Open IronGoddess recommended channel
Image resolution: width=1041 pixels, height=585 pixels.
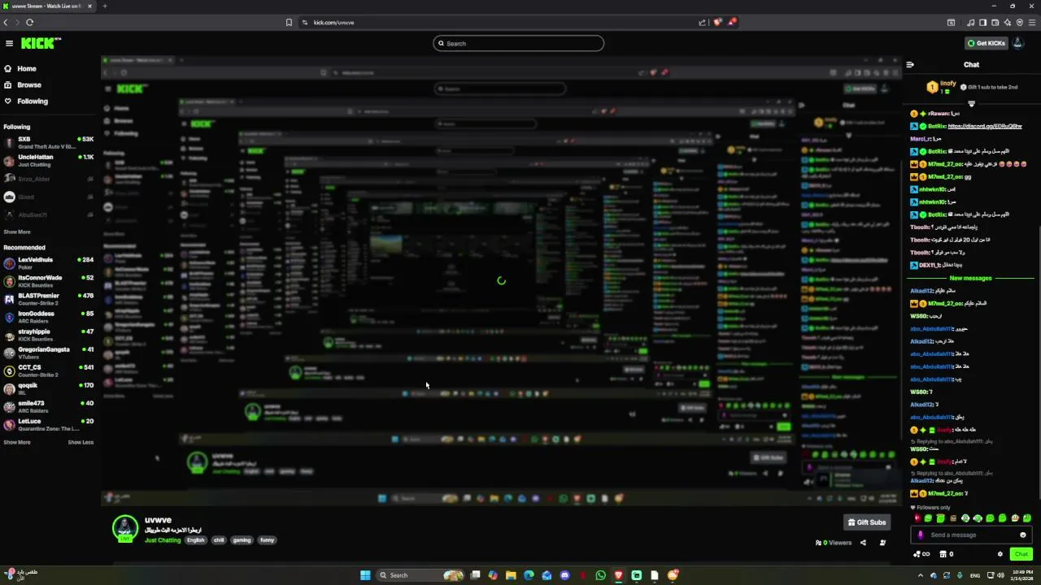coord(49,317)
